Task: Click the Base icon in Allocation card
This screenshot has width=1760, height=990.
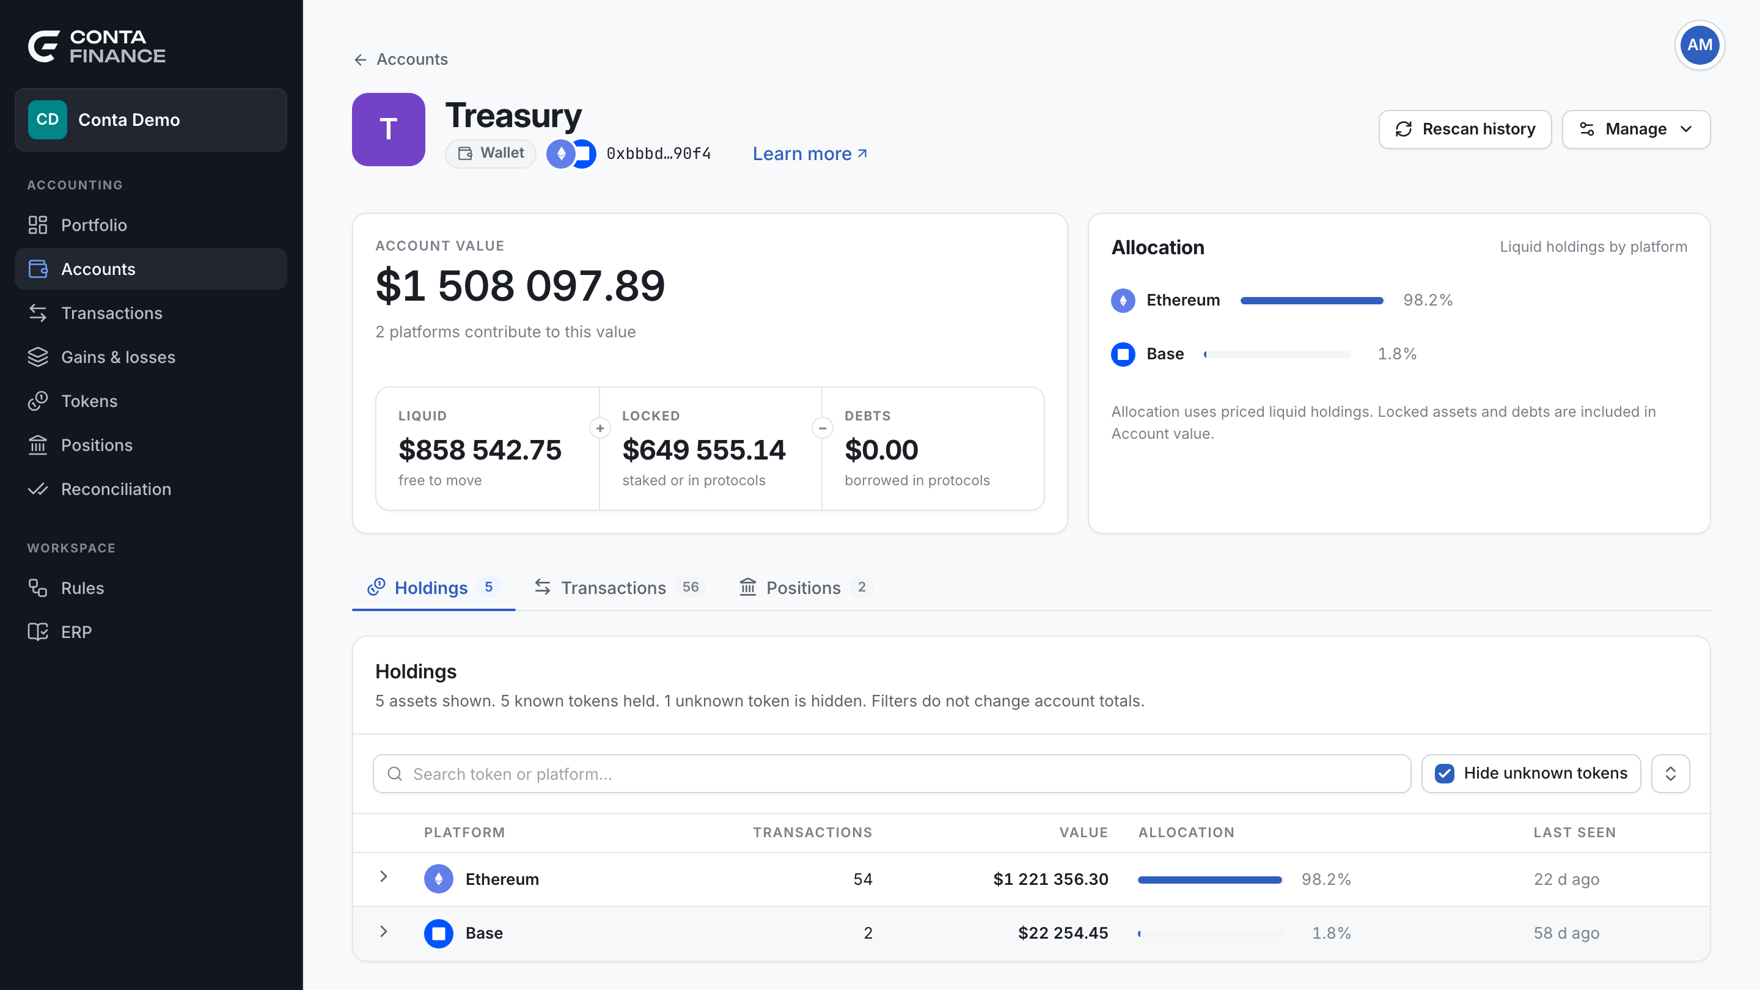Action: click(x=1123, y=354)
